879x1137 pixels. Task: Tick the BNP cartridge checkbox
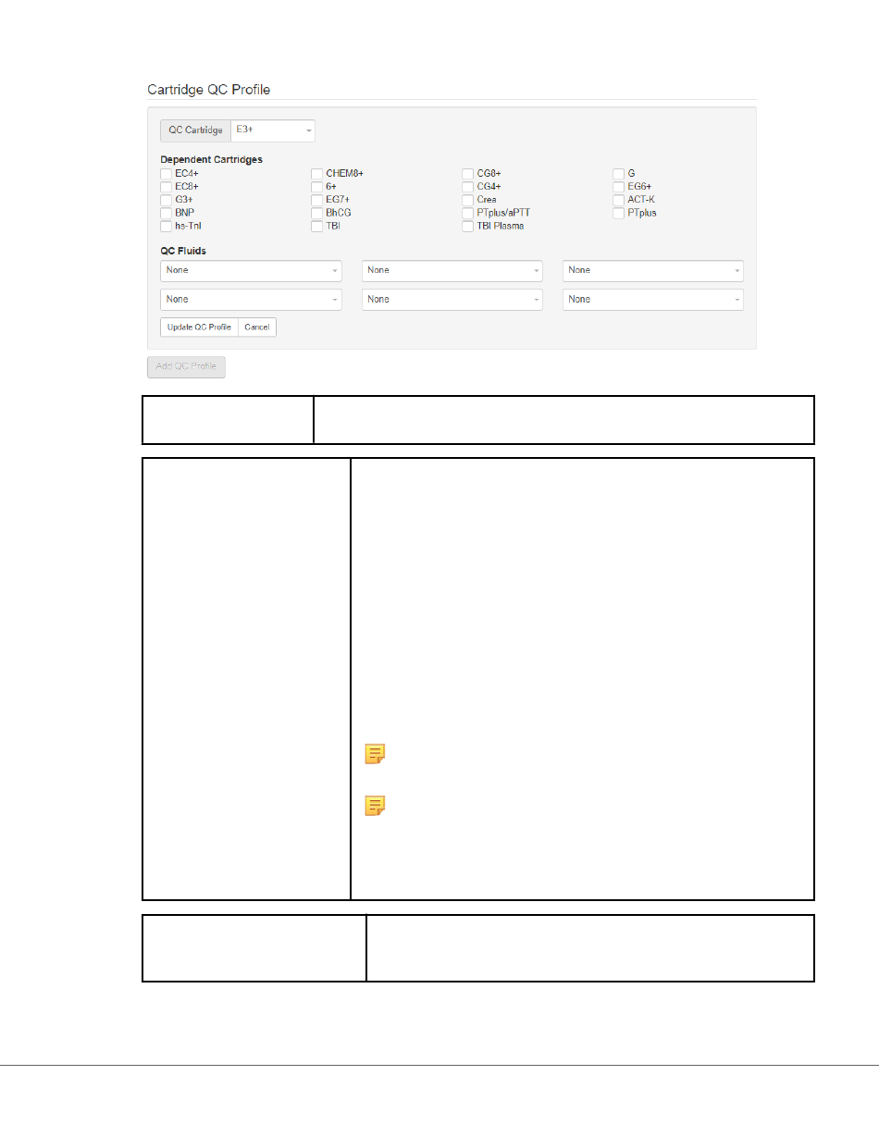pyautogui.click(x=167, y=213)
